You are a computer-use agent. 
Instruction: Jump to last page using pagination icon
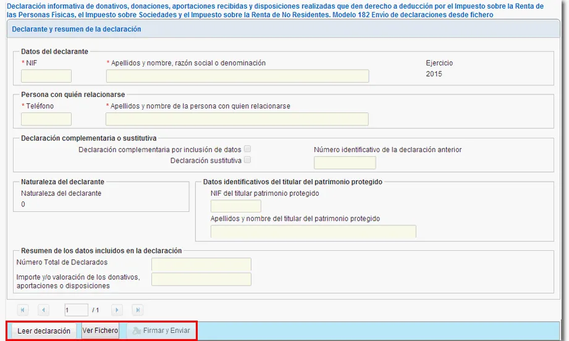138,309
